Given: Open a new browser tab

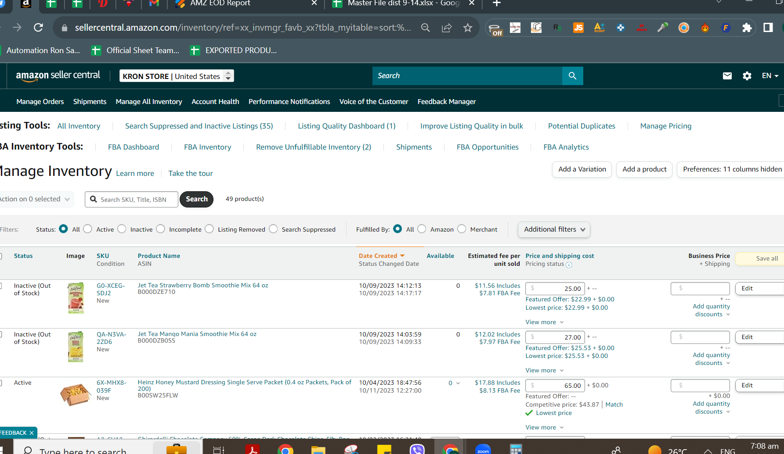Looking at the screenshot, I should pos(497,4).
